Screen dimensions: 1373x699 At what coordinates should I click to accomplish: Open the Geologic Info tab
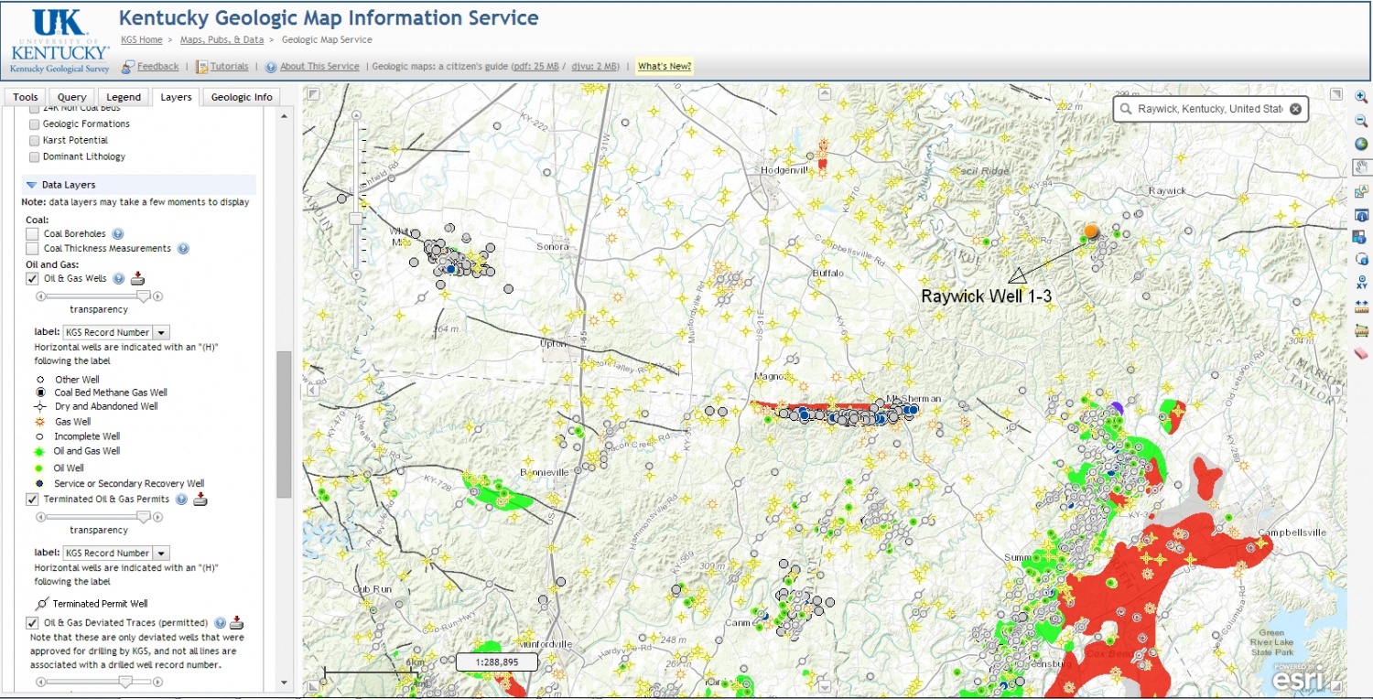[x=242, y=97]
